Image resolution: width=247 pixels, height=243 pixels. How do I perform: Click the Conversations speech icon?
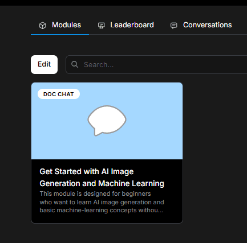[173, 25]
